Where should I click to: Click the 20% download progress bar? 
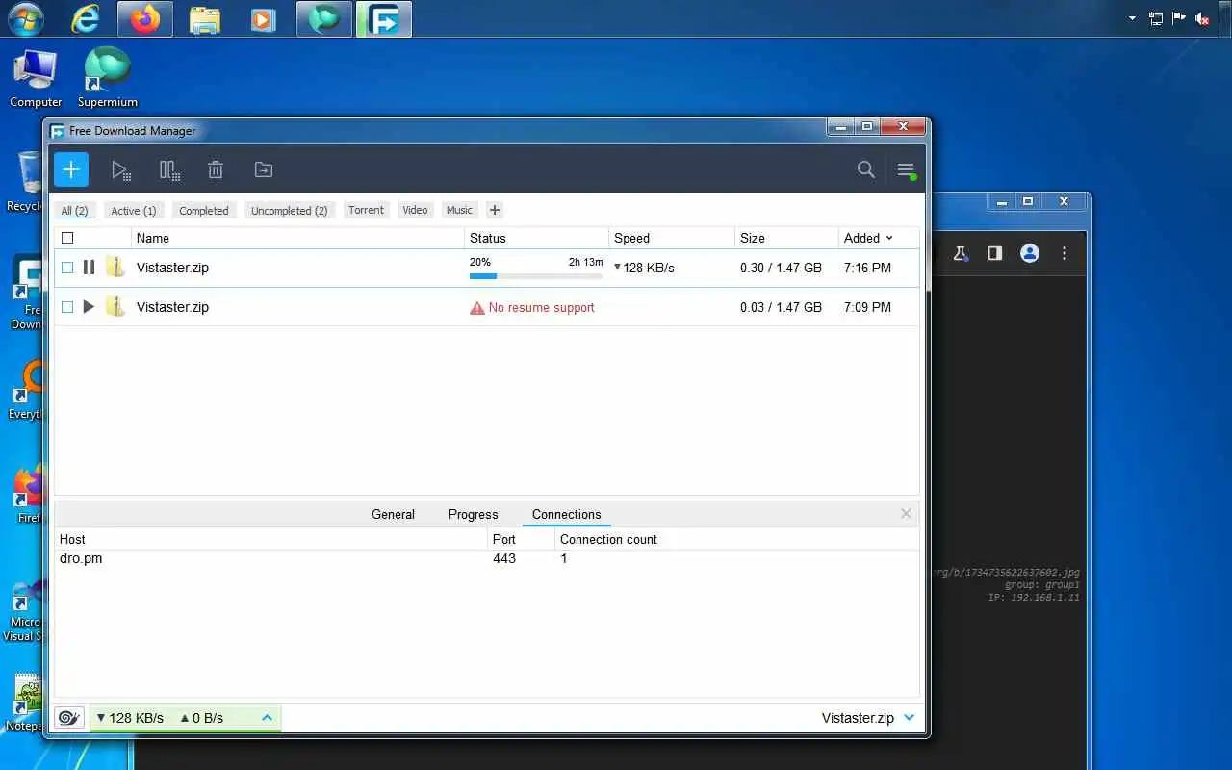[536, 276]
